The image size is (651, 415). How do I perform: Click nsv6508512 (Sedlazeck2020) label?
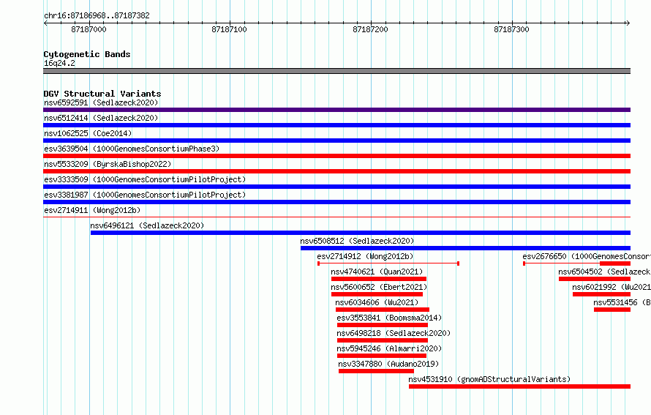[x=357, y=241]
